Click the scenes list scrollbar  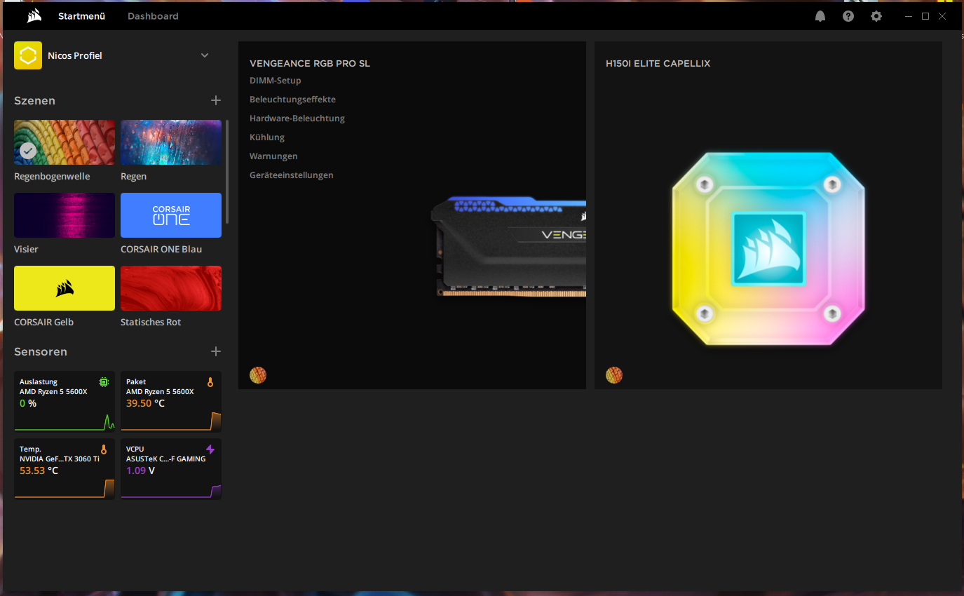(x=227, y=172)
